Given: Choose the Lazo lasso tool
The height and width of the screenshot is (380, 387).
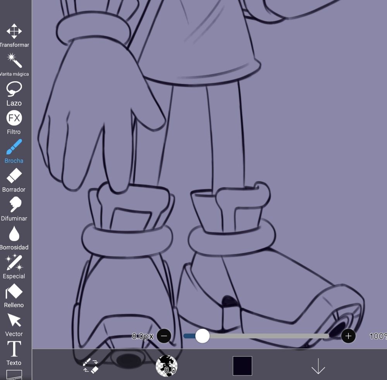Looking at the screenshot, I should [14, 94].
